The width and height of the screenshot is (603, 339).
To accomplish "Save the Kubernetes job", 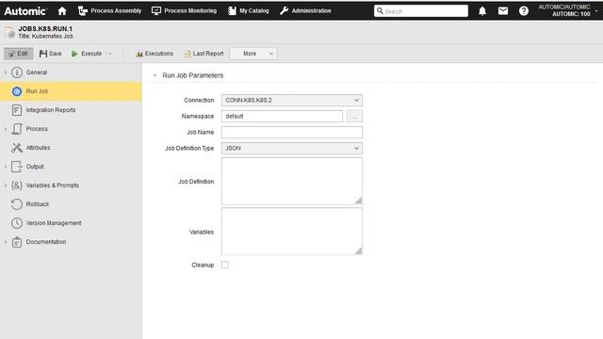I will (50, 54).
